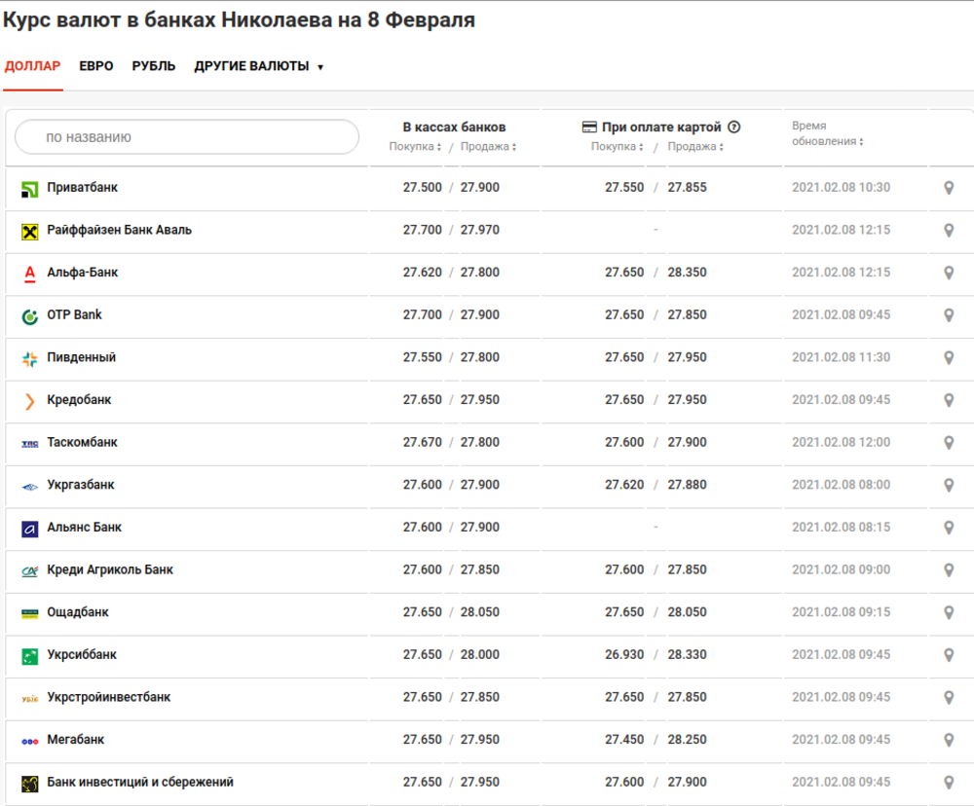Viewport: 974px width, 806px height.
Task: Click Приватбанк update time 2021.02.08 10:30
Action: tap(842, 188)
